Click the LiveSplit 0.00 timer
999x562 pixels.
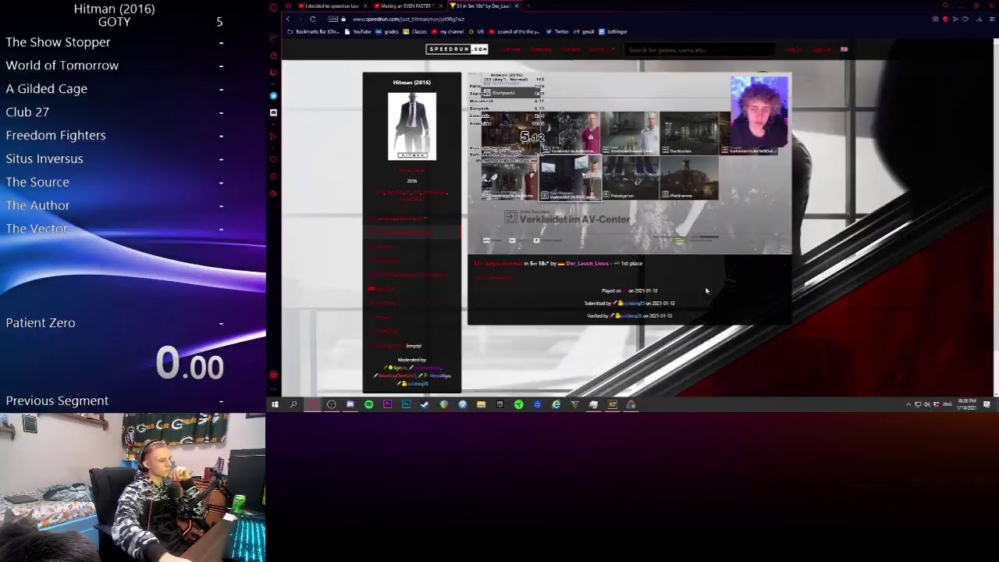coord(190,364)
